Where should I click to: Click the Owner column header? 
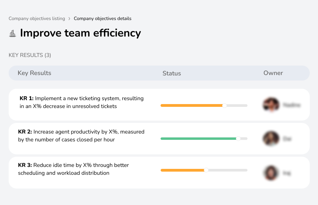pyautogui.click(x=273, y=73)
